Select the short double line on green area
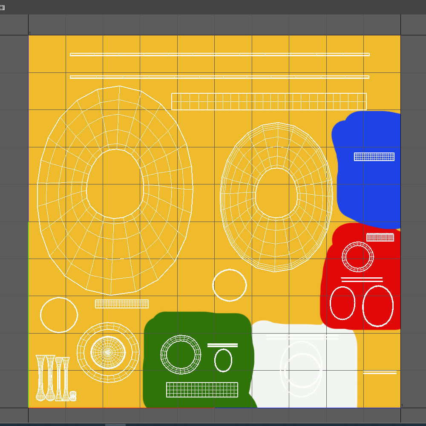 pos(222,345)
